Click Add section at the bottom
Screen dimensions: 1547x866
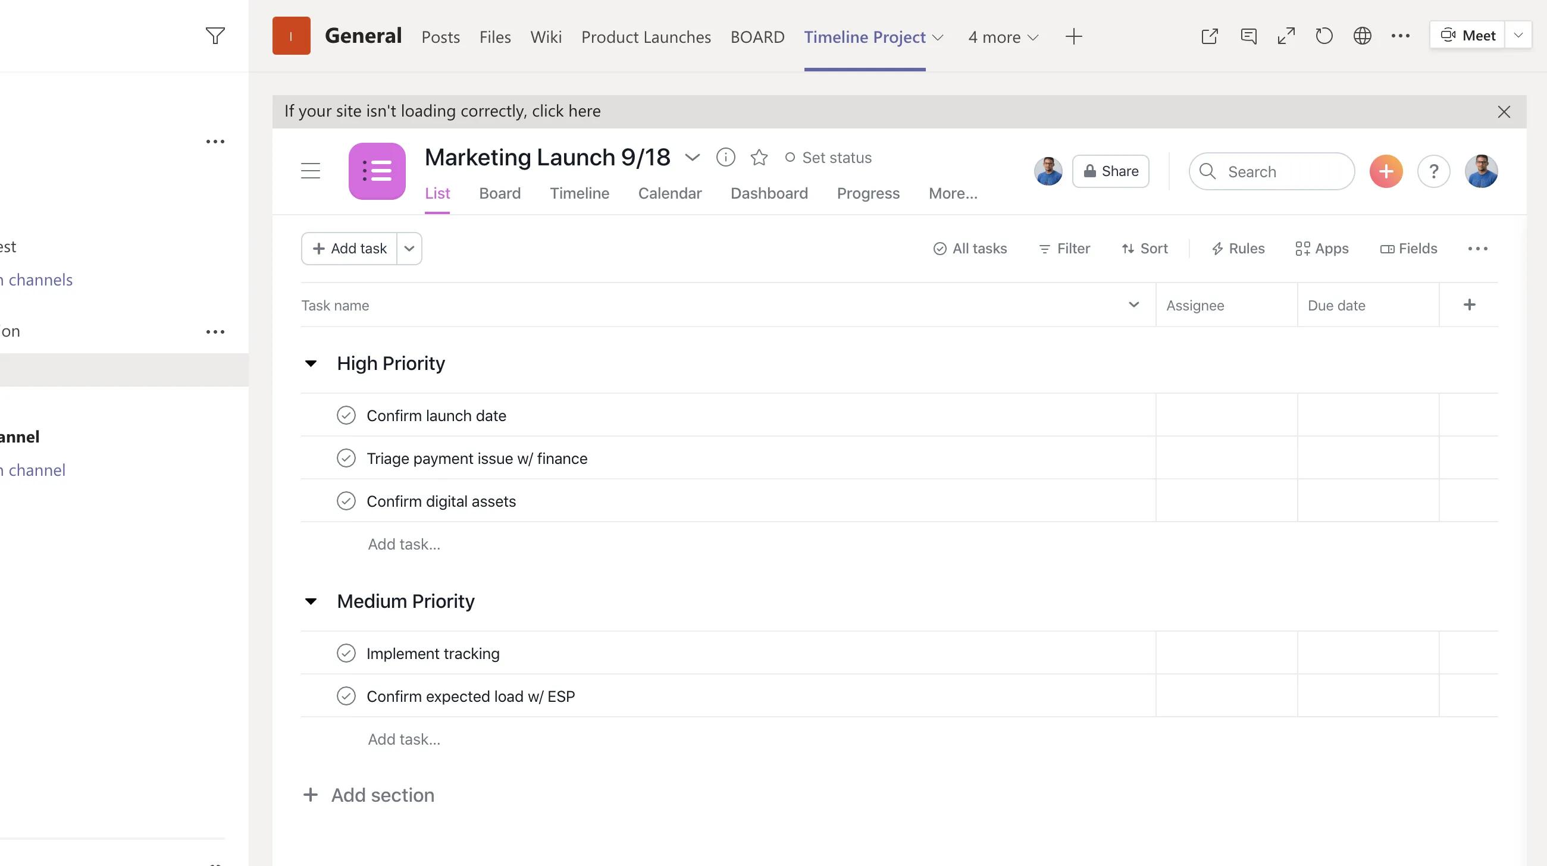[368, 795]
